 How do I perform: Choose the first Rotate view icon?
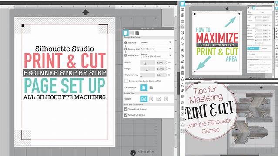pyautogui.click(x=144, y=99)
